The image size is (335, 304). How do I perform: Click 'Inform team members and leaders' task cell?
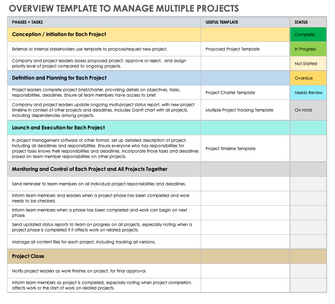[104, 198]
